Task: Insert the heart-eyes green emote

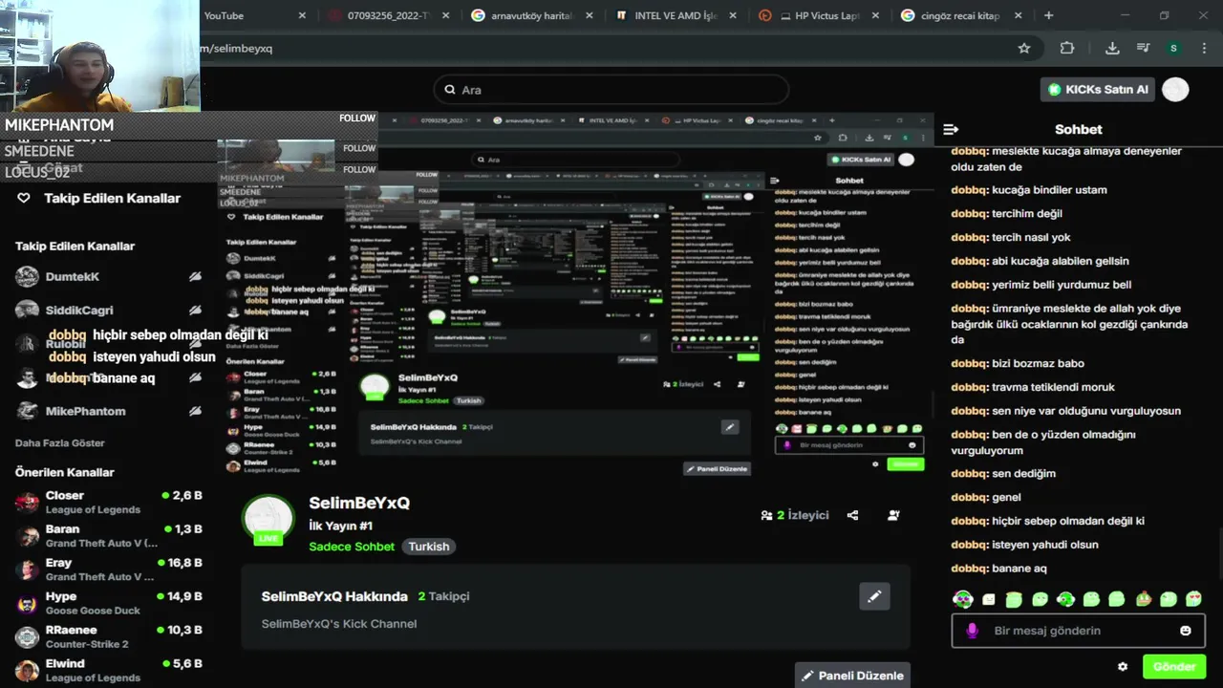Action: [1193, 599]
